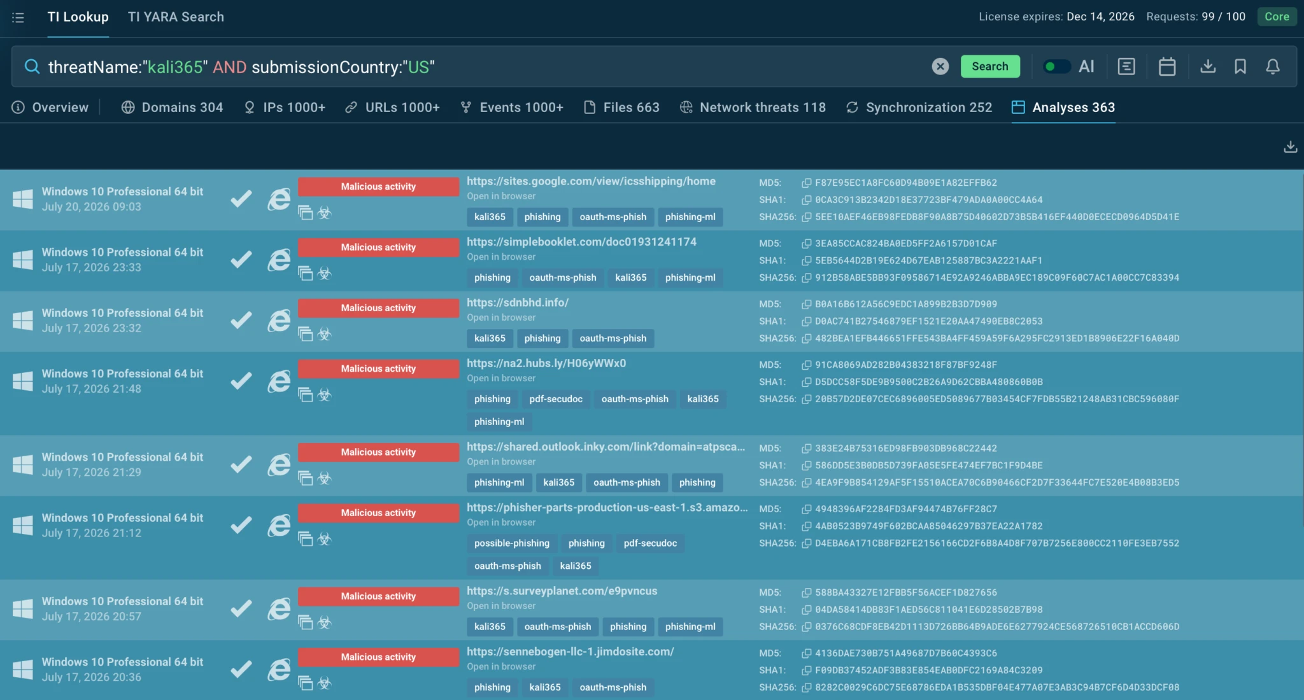Click the windows icon in sdnbhd.info row
The height and width of the screenshot is (700, 1304).
[23, 321]
